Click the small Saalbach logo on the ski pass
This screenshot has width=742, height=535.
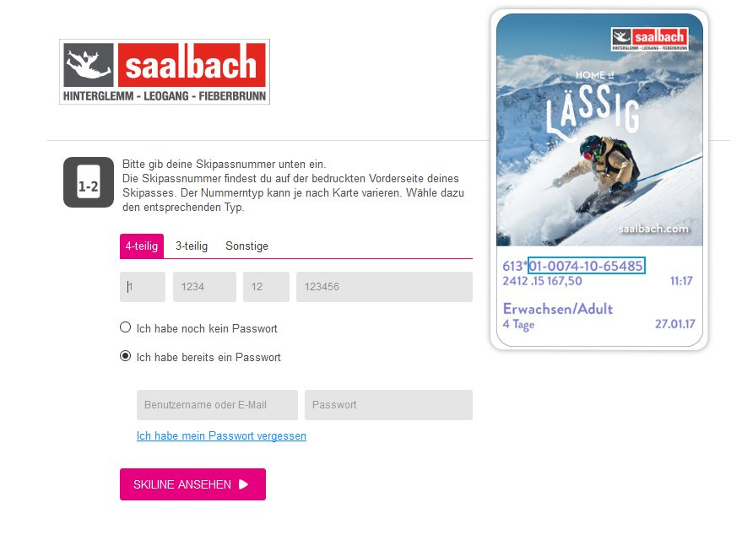(649, 39)
